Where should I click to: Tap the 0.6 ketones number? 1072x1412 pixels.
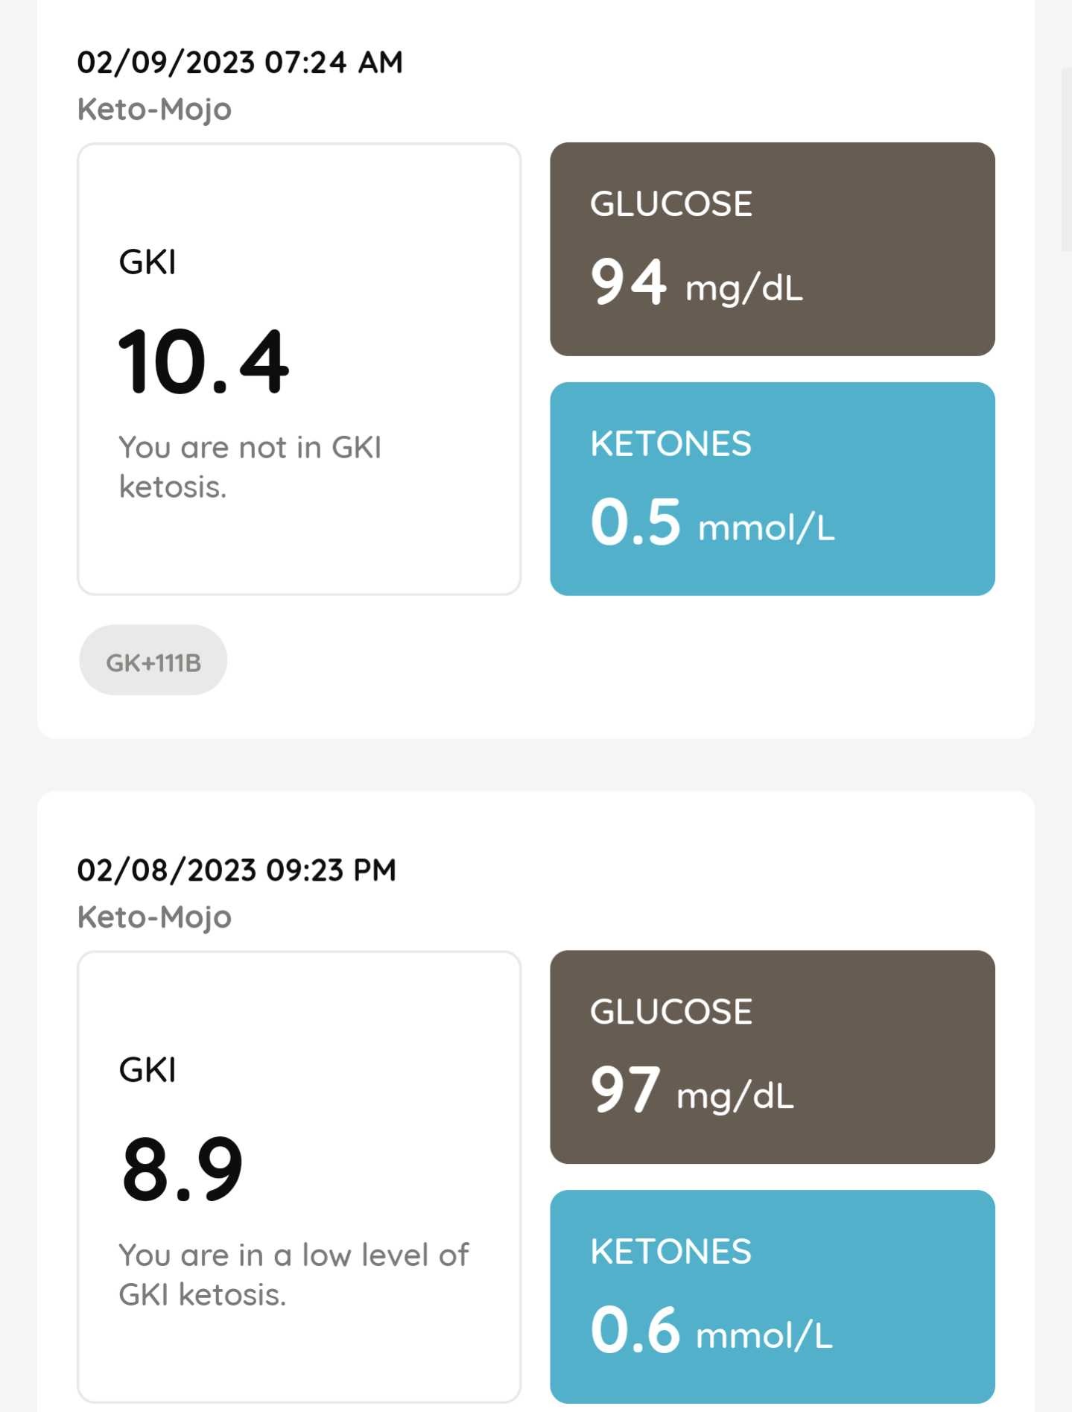635,1329
